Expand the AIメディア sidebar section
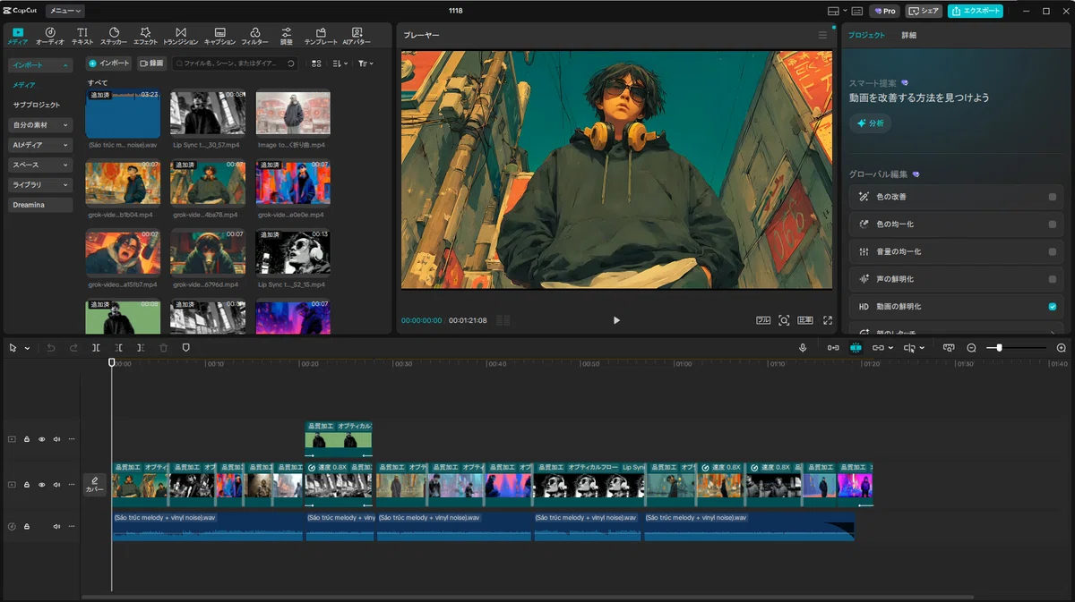This screenshot has height=602, width=1075. click(x=40, y=145)
